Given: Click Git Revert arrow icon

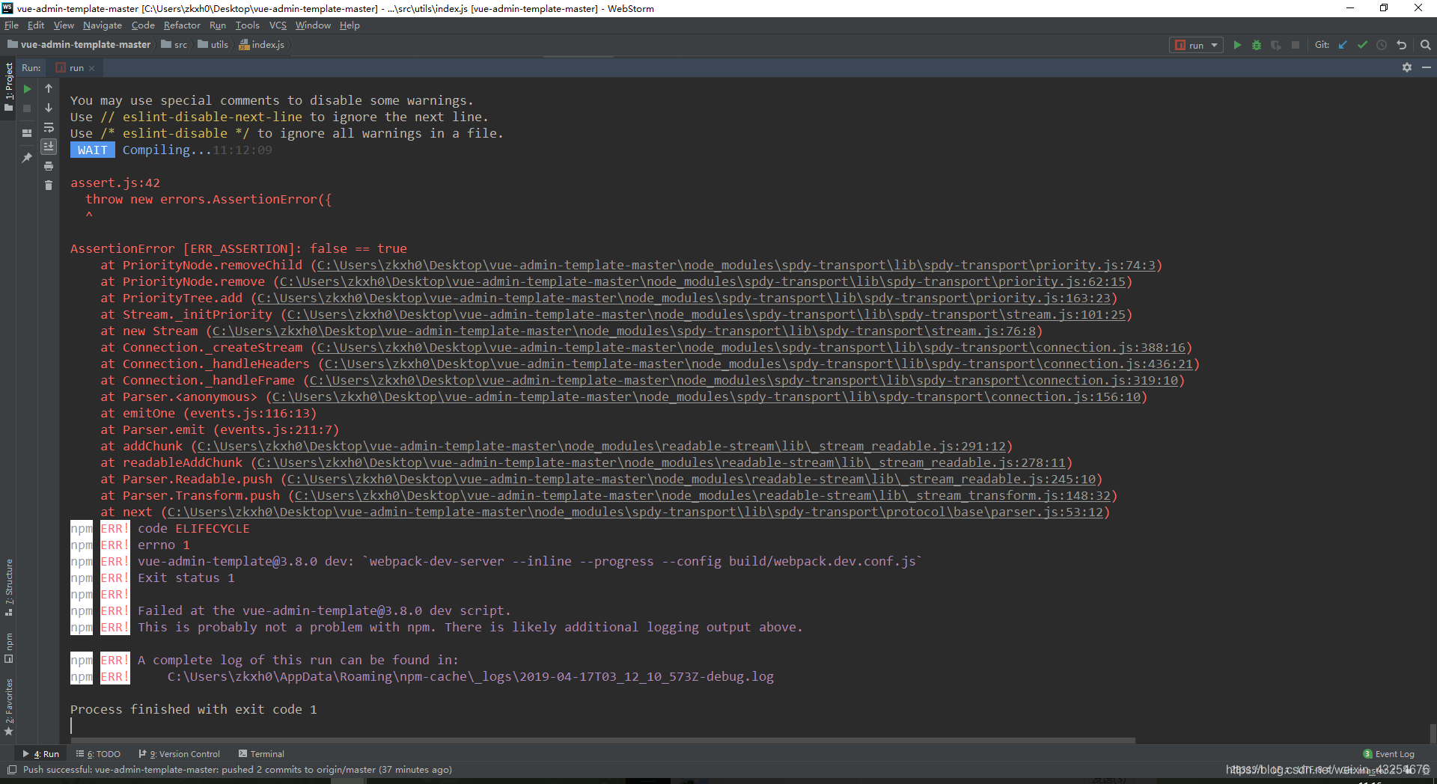Looking at the screenshot, I should pyautogui.click(x=1401, y=46).
